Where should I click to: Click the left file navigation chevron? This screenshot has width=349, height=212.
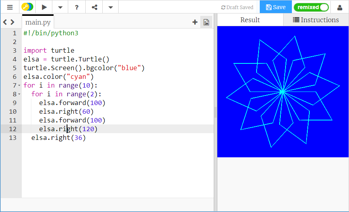click(x=5, y=22)
